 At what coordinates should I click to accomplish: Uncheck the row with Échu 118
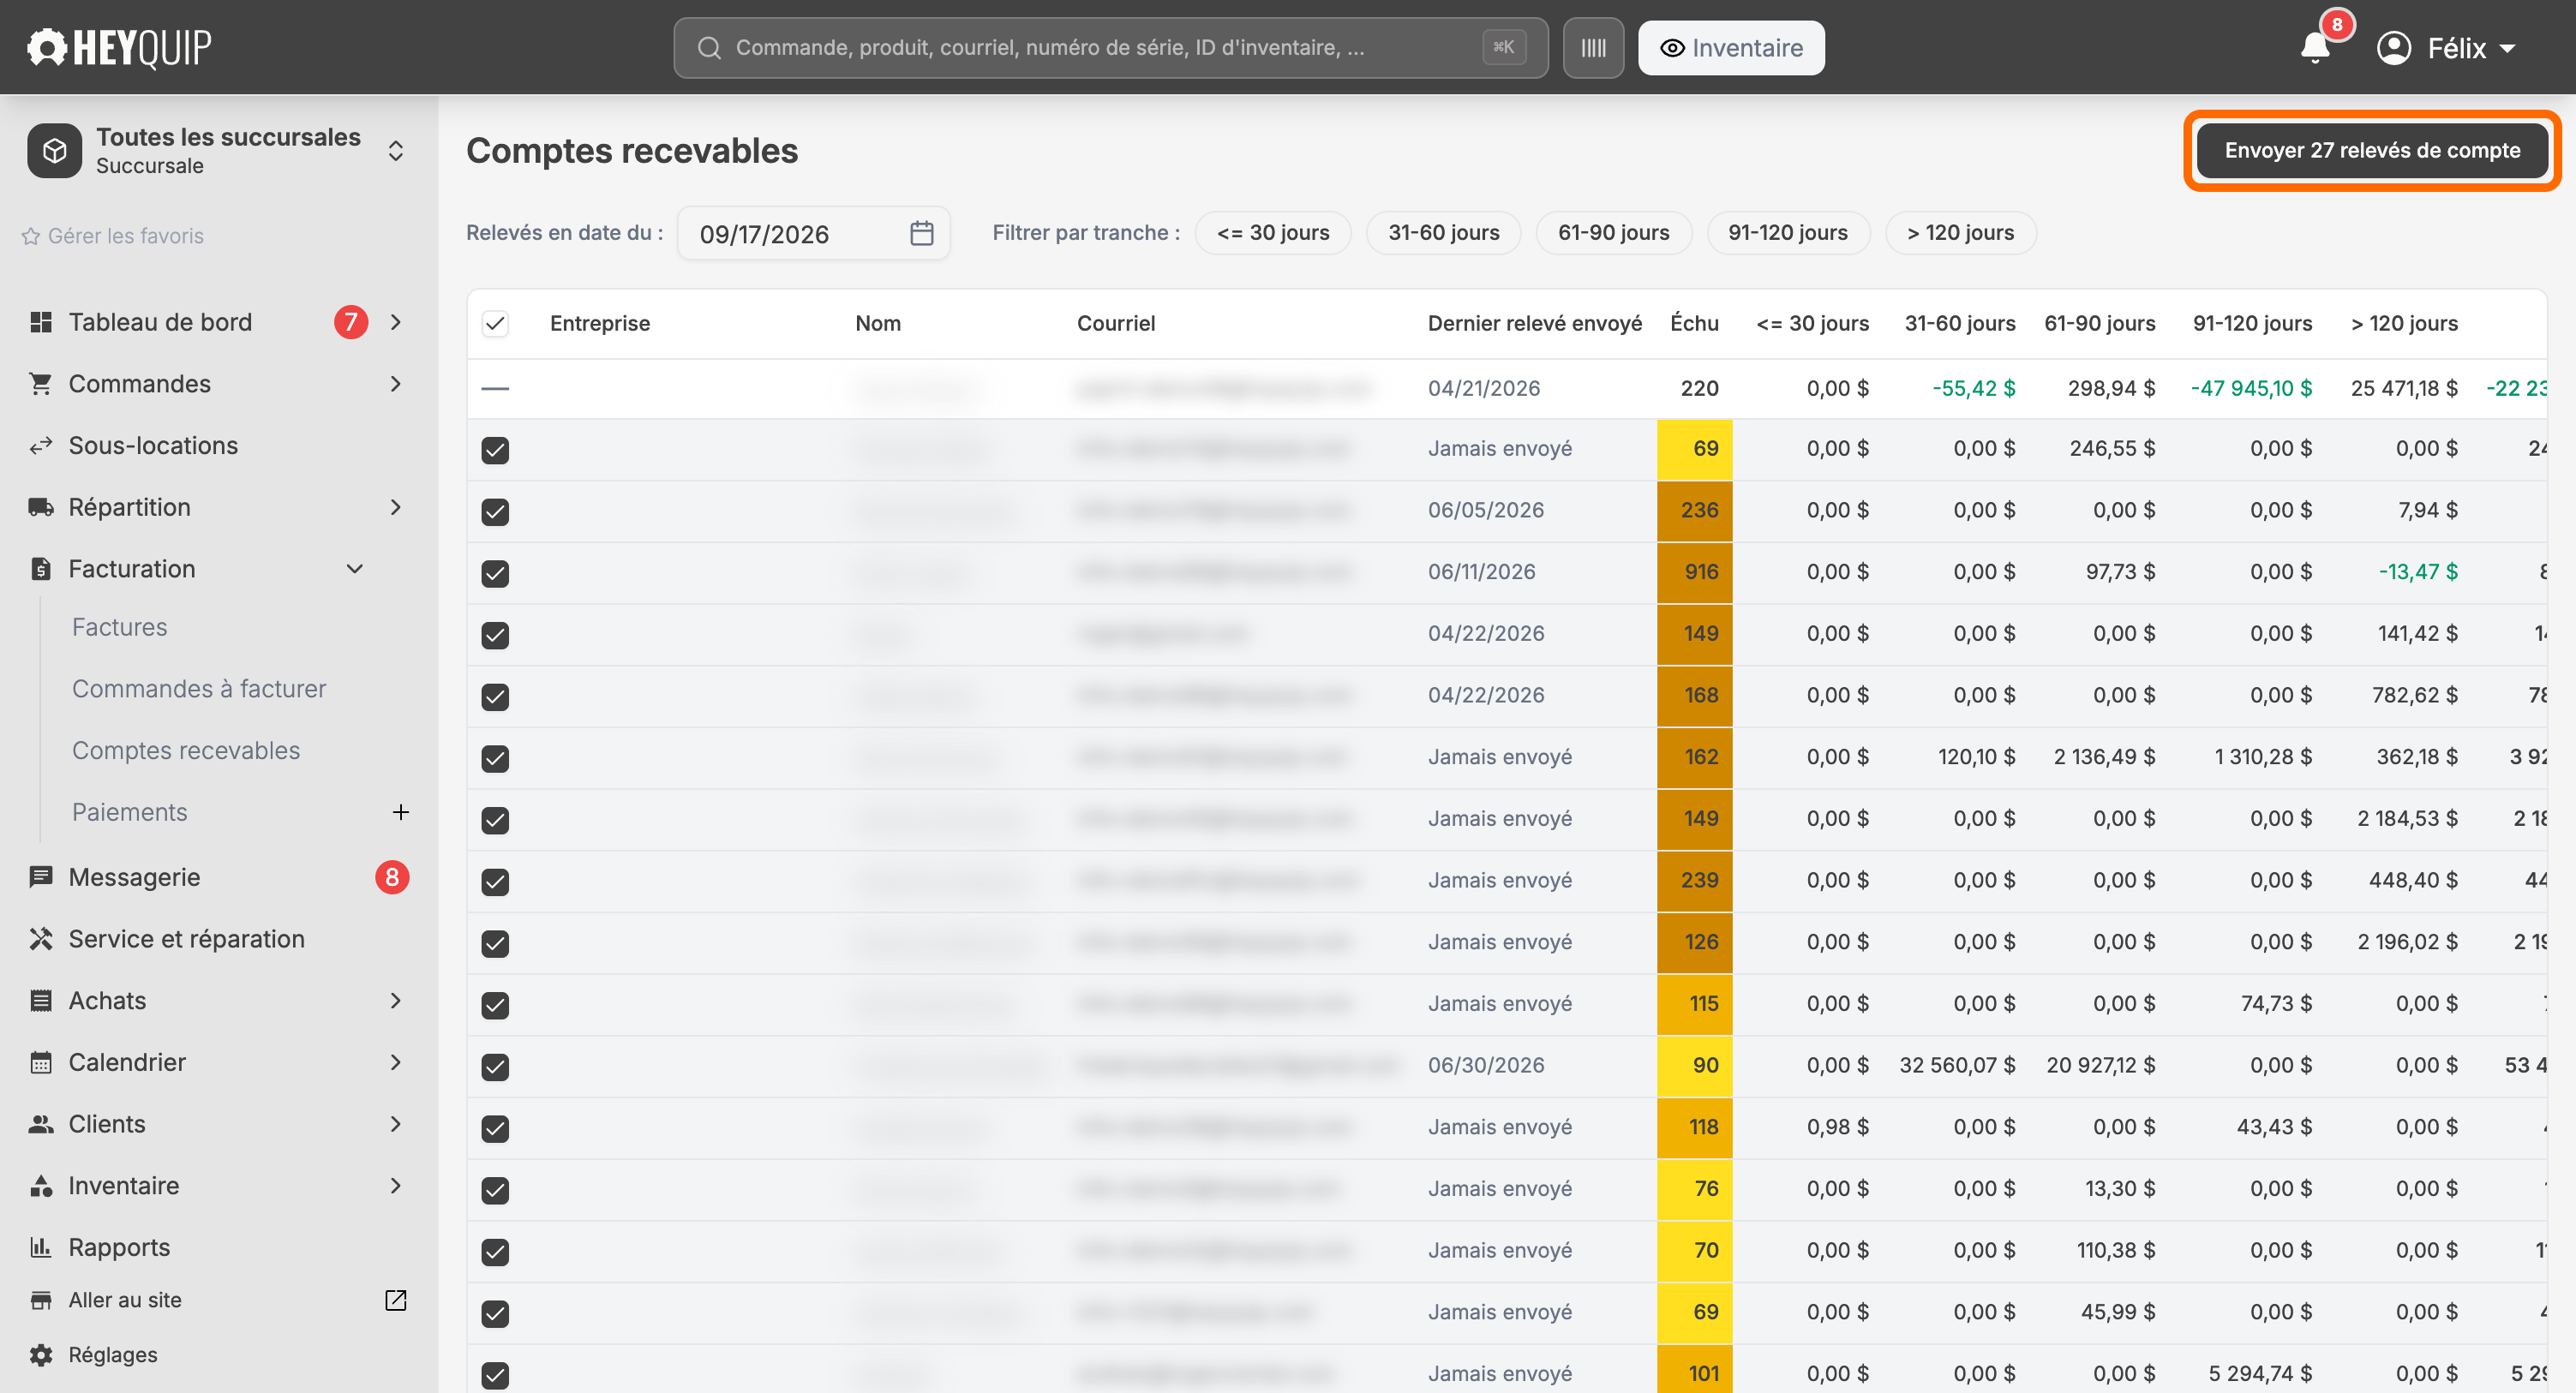(495, 1129)
